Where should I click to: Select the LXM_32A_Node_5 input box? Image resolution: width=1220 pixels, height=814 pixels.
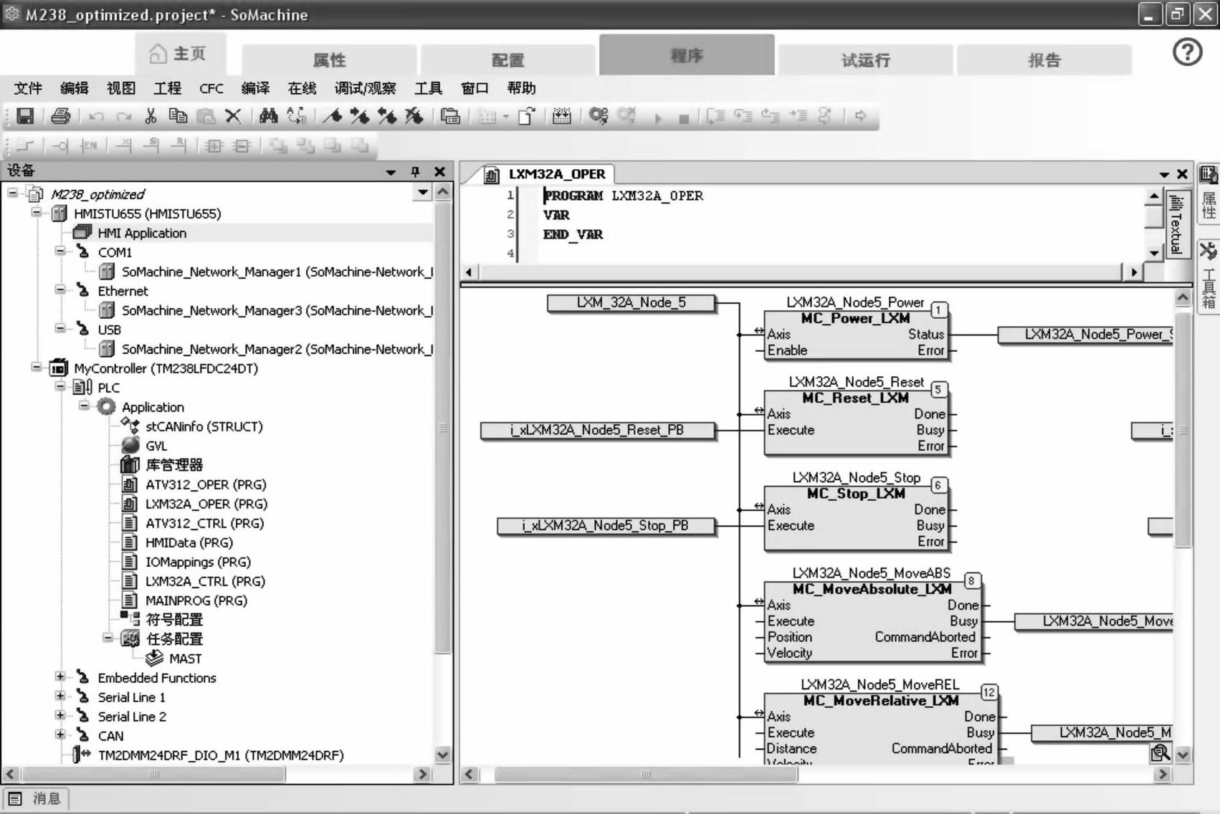pos(631,303)
